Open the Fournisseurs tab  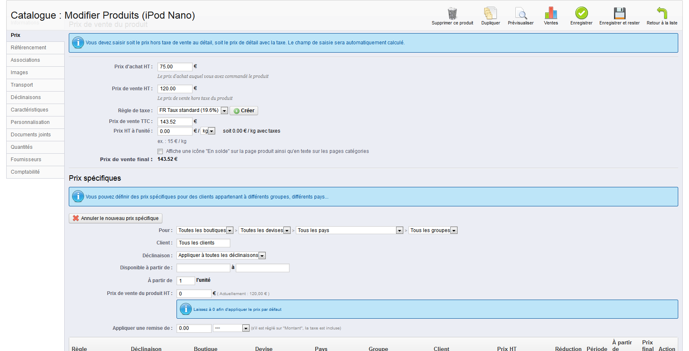(35, 160)
